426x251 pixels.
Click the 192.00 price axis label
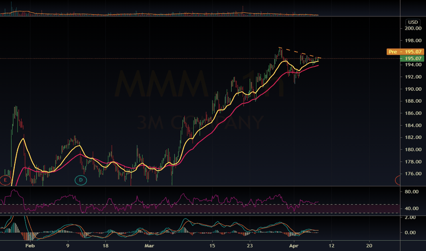pos(413,77)
